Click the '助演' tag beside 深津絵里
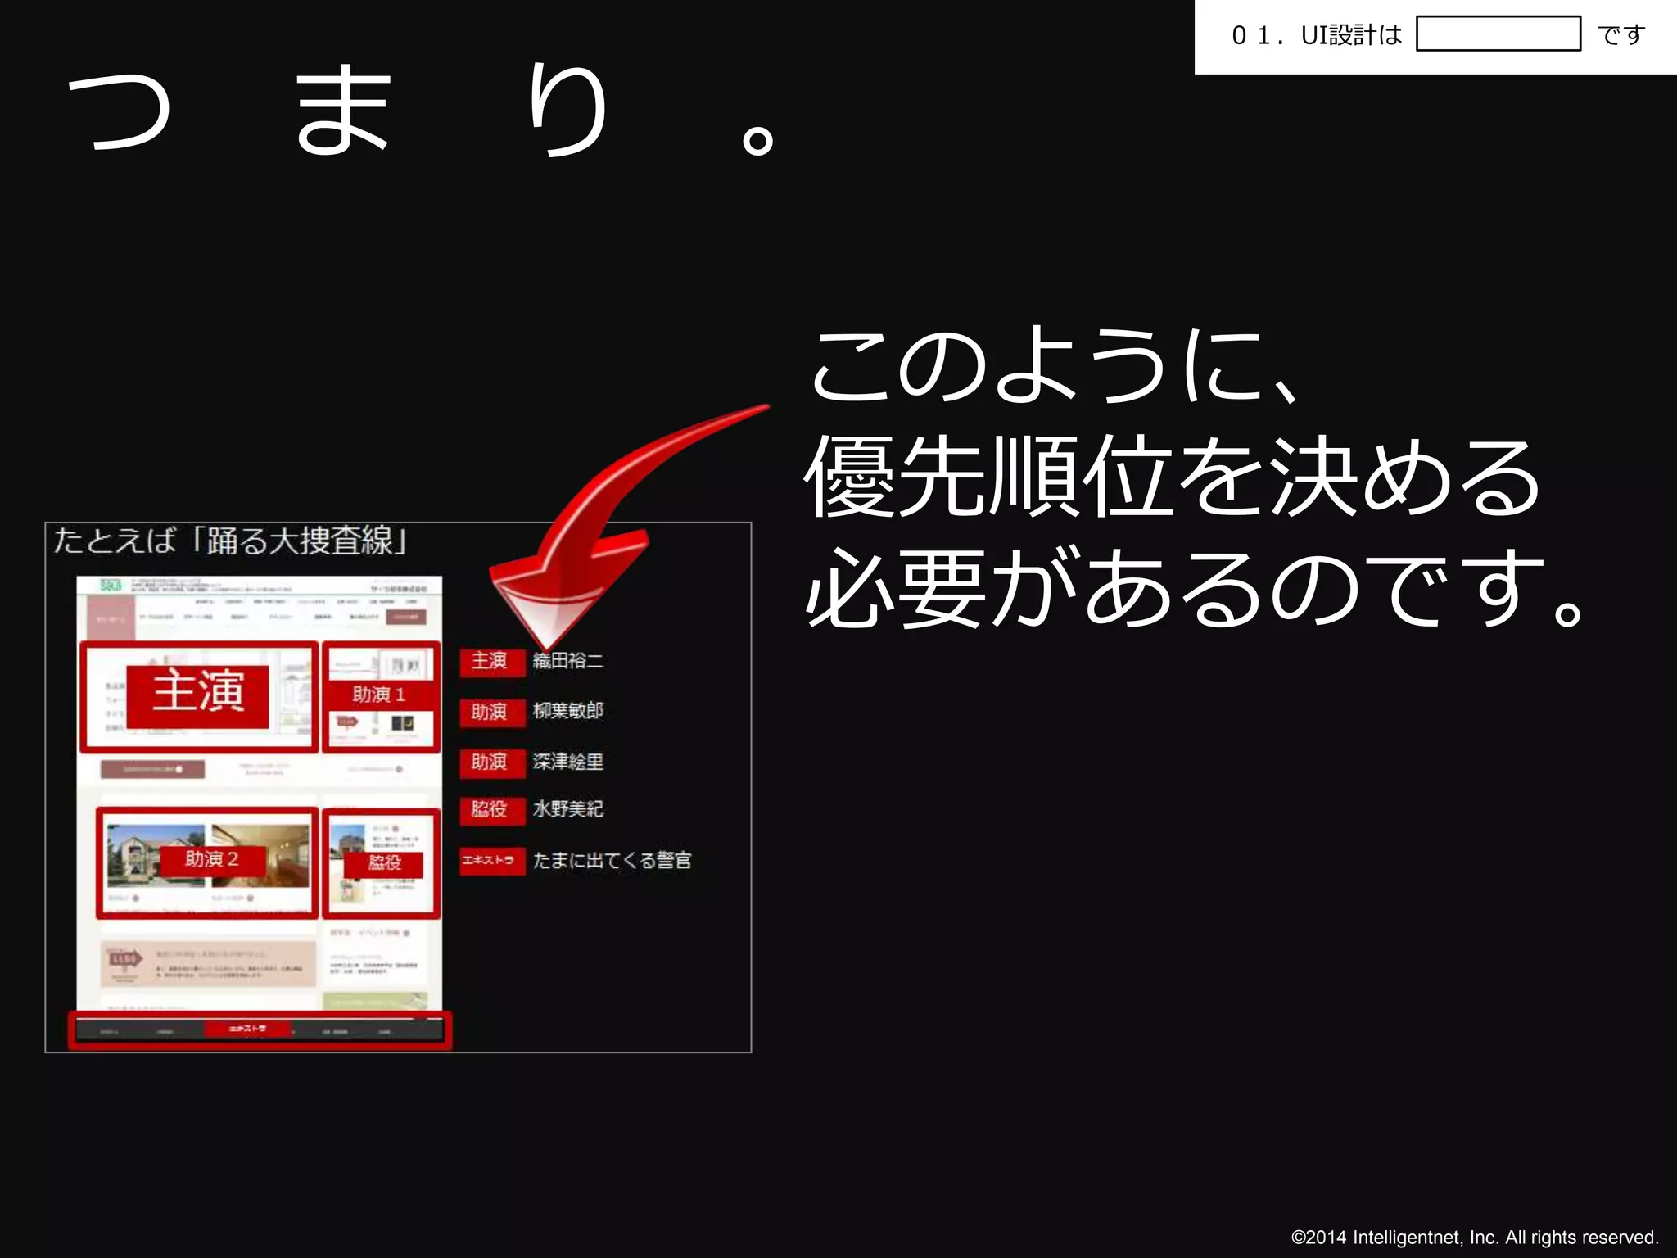 click(x=491, y=762)
